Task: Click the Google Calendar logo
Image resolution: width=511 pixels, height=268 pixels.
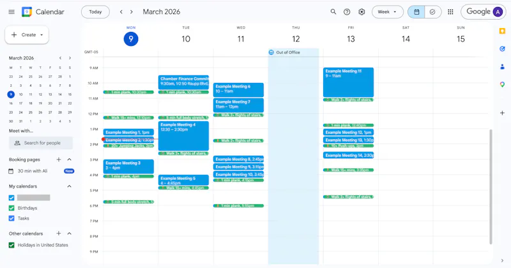Action: 27,11
